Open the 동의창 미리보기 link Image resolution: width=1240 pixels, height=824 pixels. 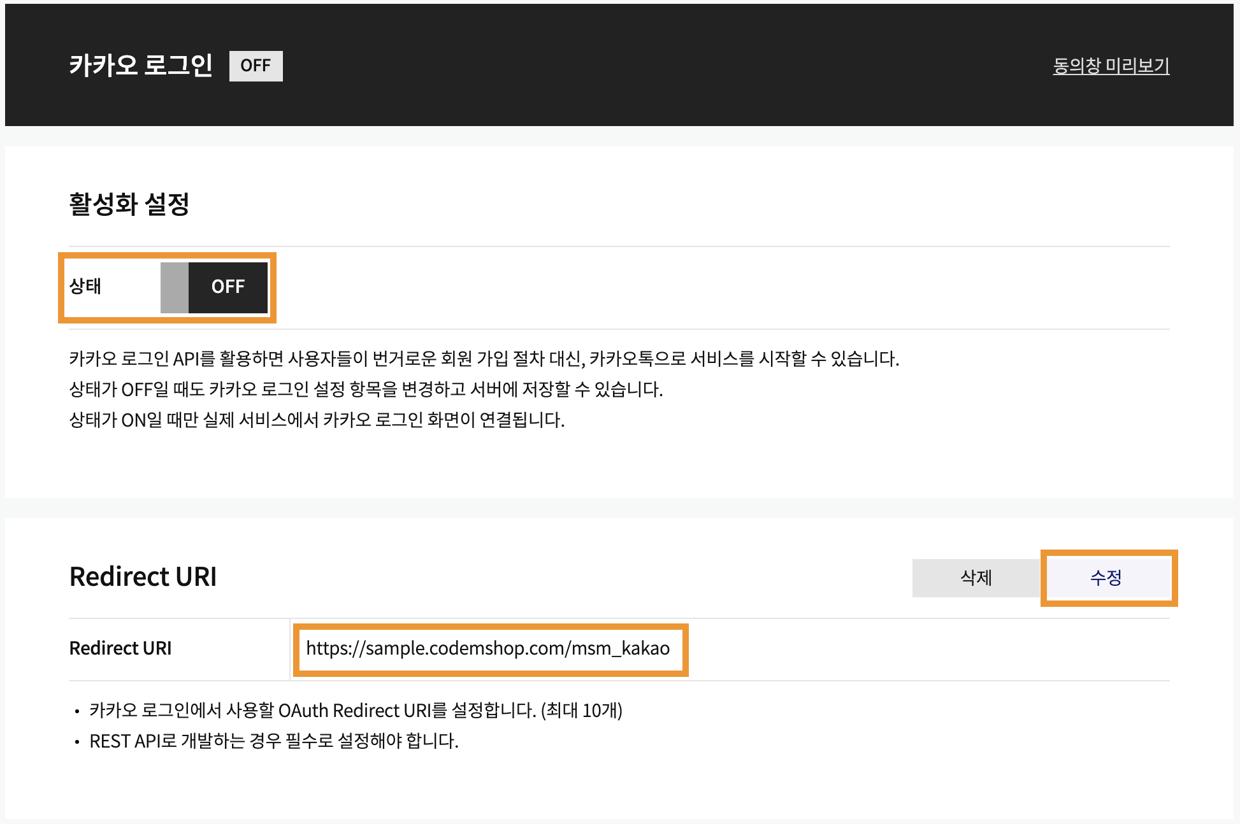pos(1111,66)
